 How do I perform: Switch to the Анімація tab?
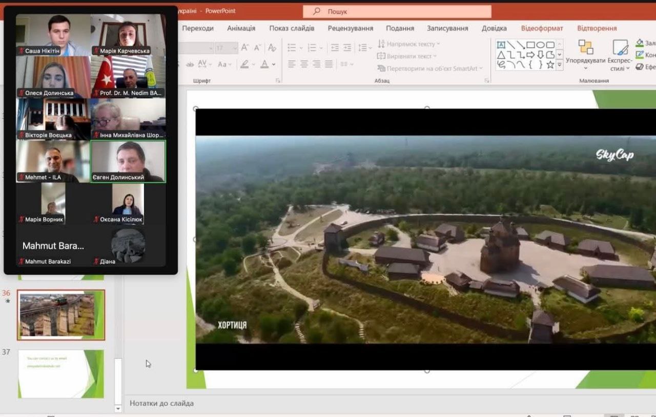(x=241, y=28)
